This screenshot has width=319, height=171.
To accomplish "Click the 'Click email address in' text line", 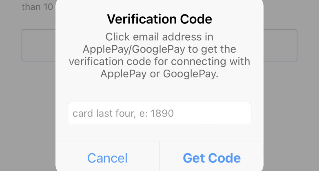I will pyautogui.click(x=159, y=37).
